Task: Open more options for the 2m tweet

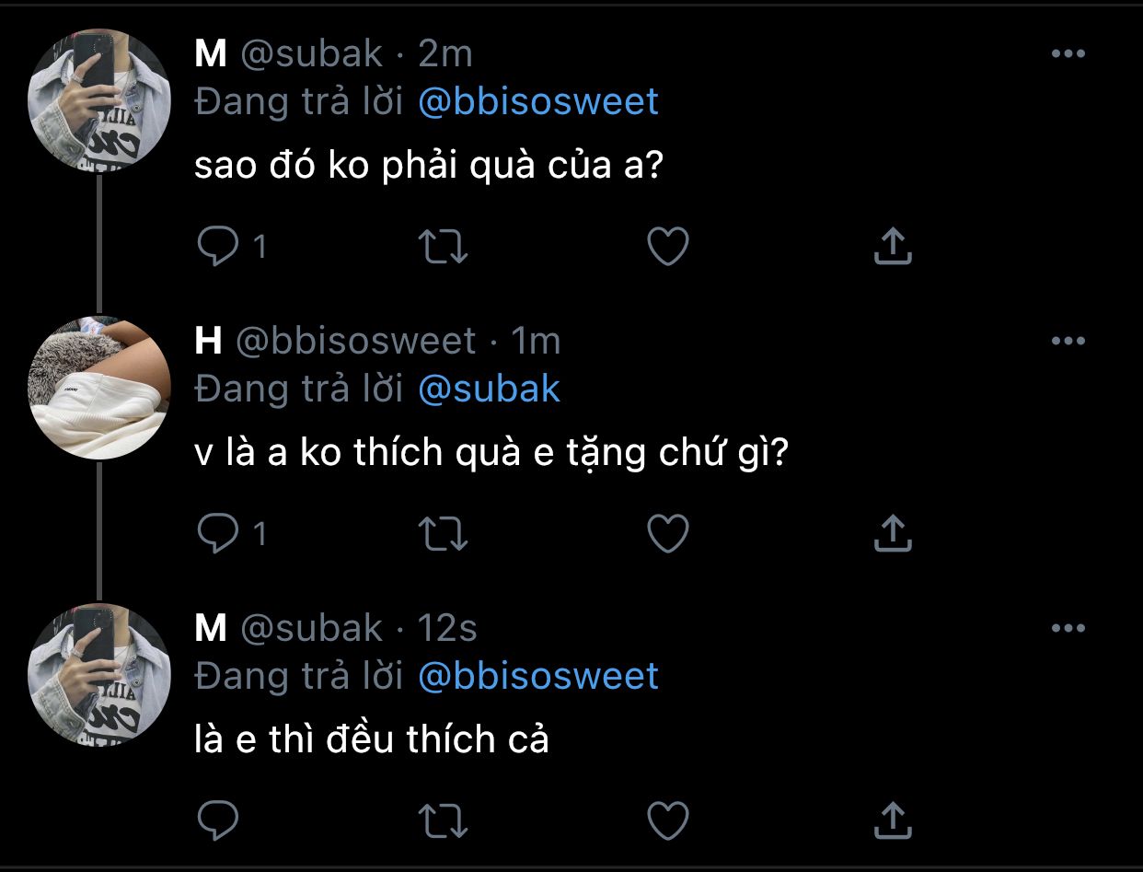Action: pyautogui.click(x=1068, y=54)
